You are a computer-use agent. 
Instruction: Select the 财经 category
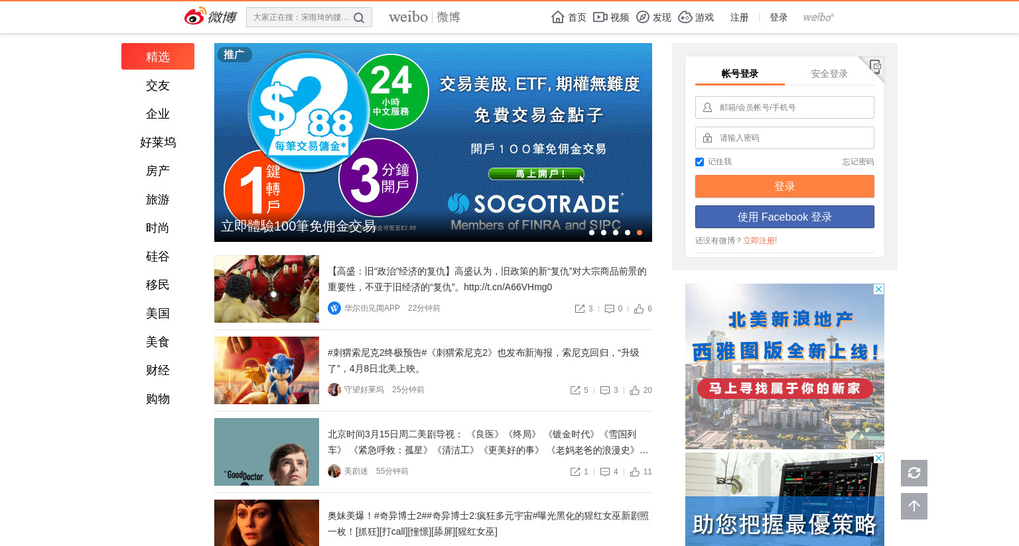[158, 370]
